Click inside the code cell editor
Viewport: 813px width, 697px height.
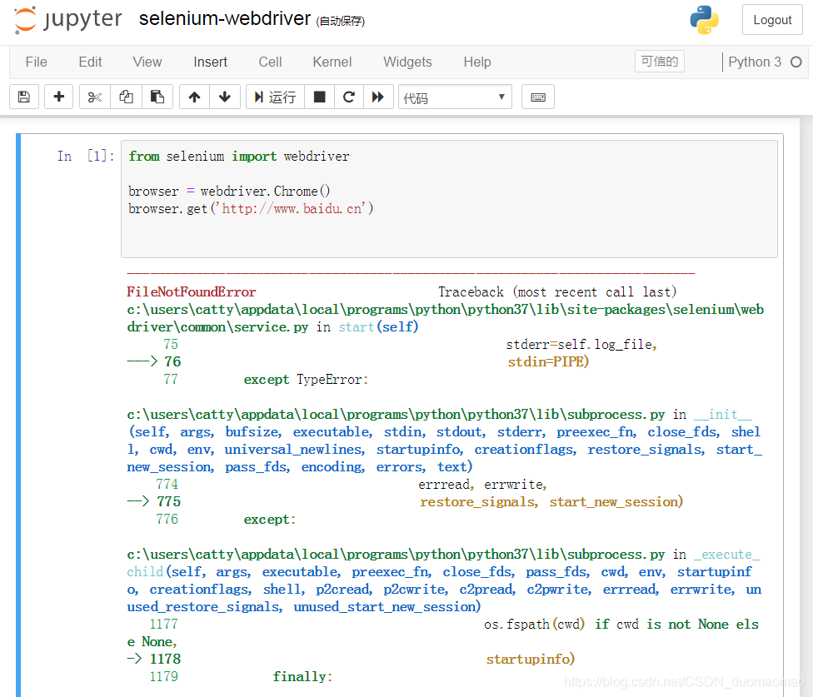pos(449,199)
